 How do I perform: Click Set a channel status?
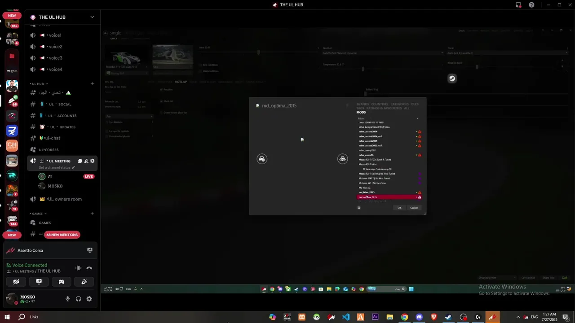[56, 168]
